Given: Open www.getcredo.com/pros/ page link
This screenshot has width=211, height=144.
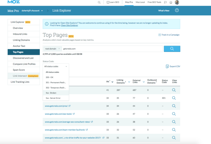Looking at the screenshot, I should point(56,106).
